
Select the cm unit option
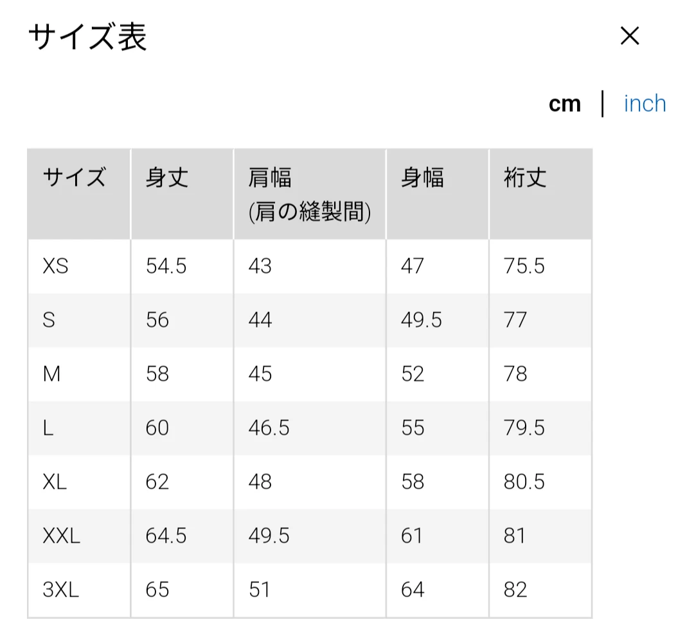click(x=564, y=105)
